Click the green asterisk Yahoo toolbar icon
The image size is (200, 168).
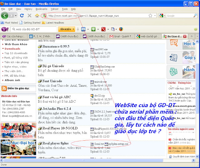(93, 29)
